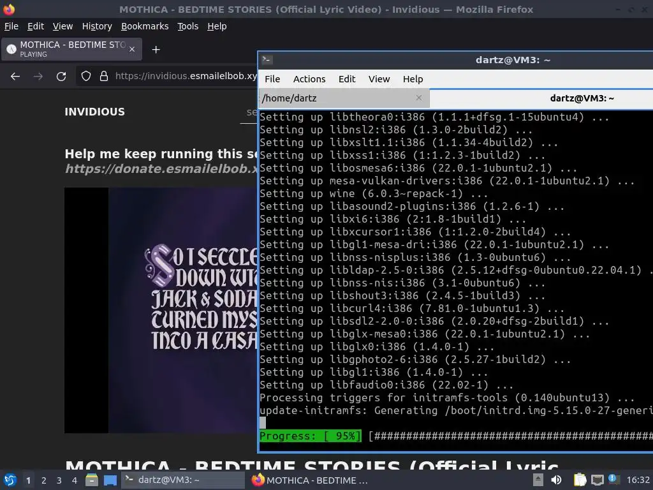Open the tracking protection shield icon
This screenshot has height=490, width=653.
[x=86, y=76]
